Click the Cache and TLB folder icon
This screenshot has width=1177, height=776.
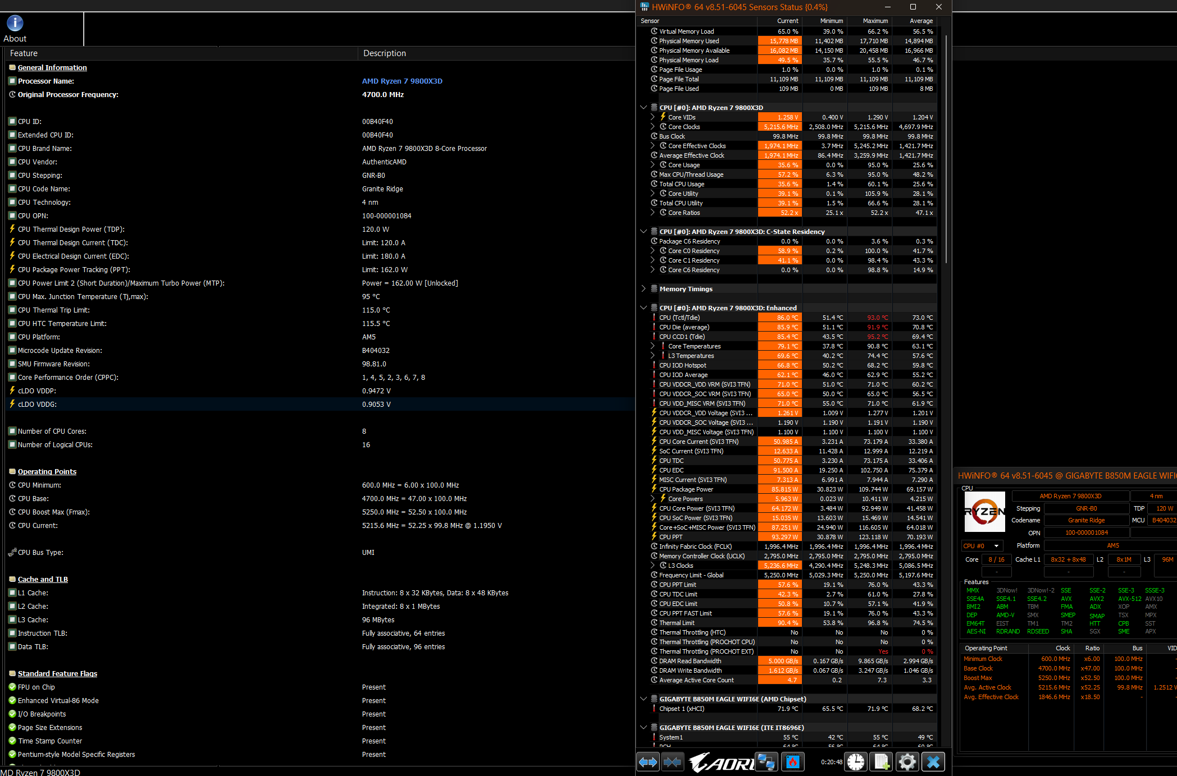12,580
